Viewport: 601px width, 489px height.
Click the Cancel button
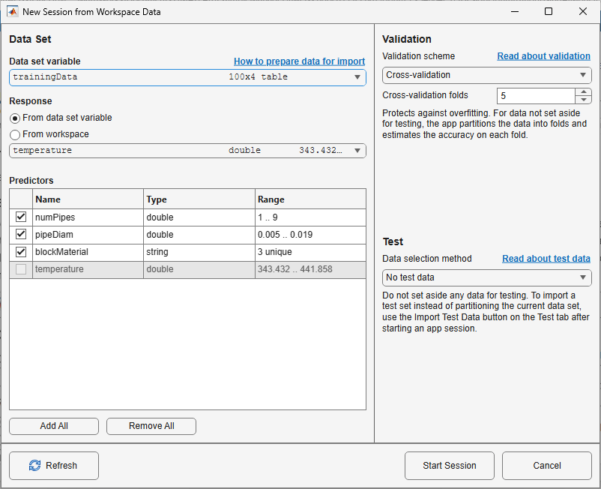pyautogui.click(x=547, y=465)
